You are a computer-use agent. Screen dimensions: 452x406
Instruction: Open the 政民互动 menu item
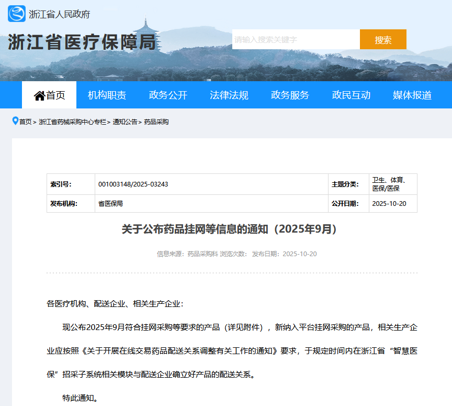351,95
